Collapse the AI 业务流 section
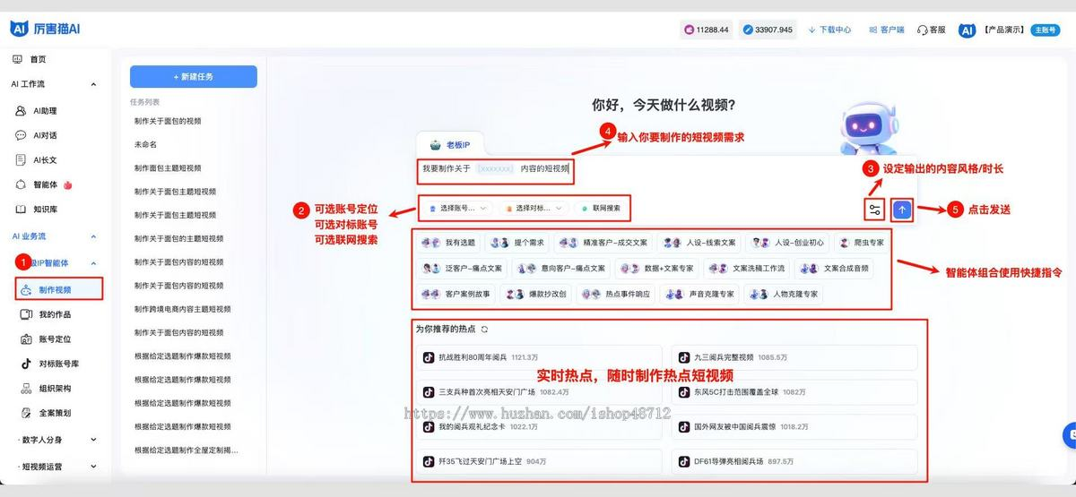Viewport: 1076px width, 497px height. (94, 236)
